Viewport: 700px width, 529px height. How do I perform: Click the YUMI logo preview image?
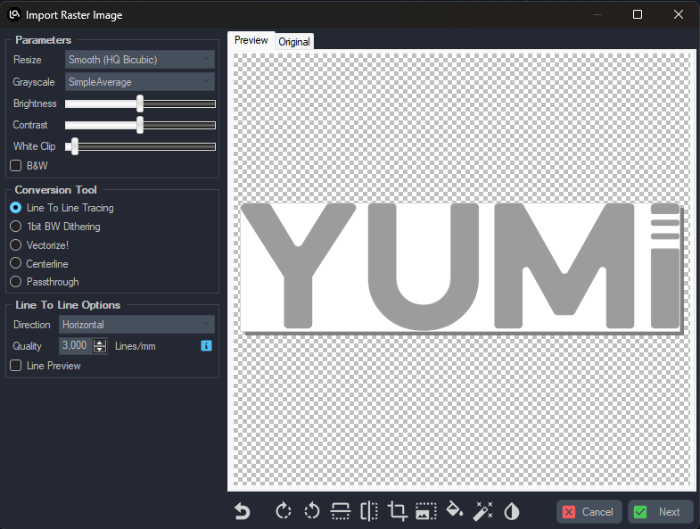click(x=460, y=268)
